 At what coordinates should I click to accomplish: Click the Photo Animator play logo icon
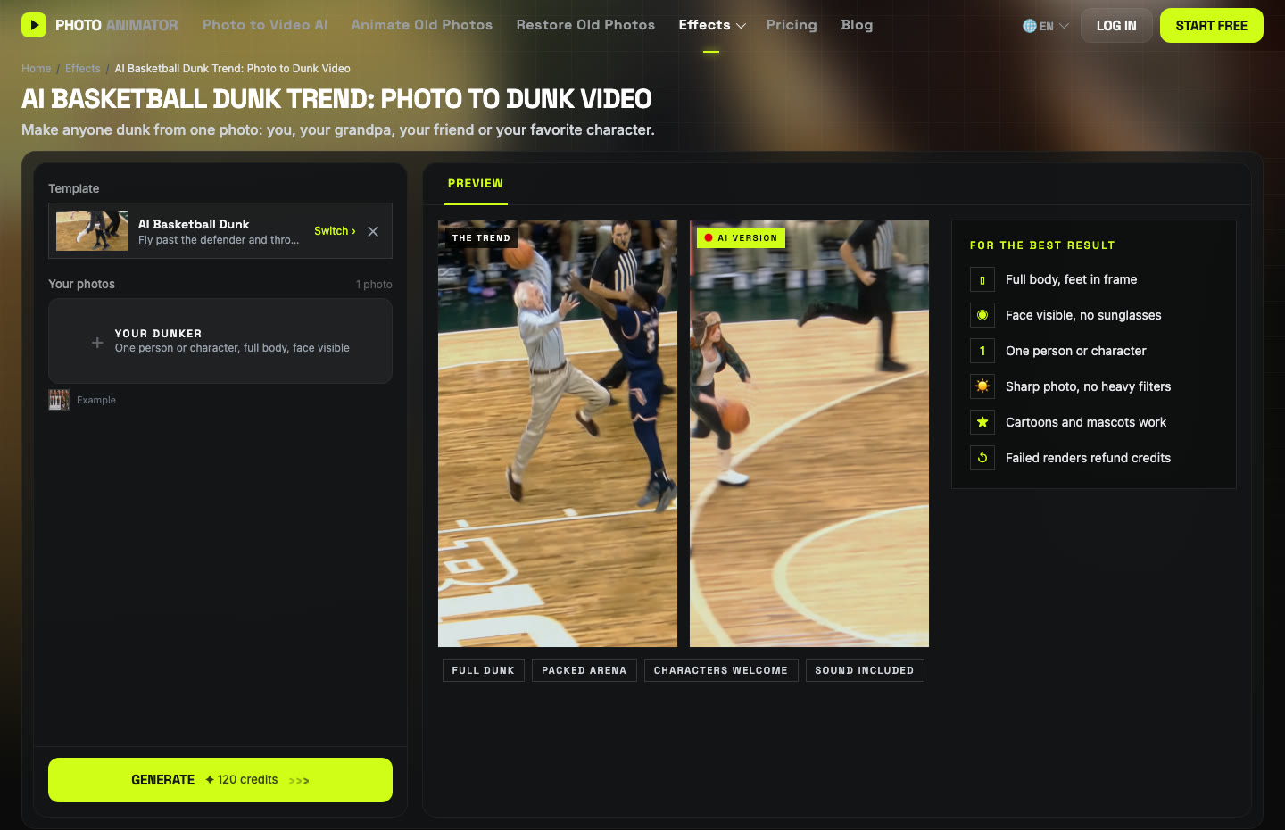[34, 25]
